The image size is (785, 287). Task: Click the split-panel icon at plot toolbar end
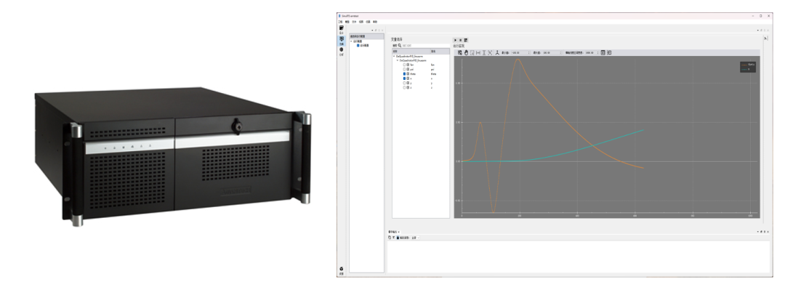point(609,52)
